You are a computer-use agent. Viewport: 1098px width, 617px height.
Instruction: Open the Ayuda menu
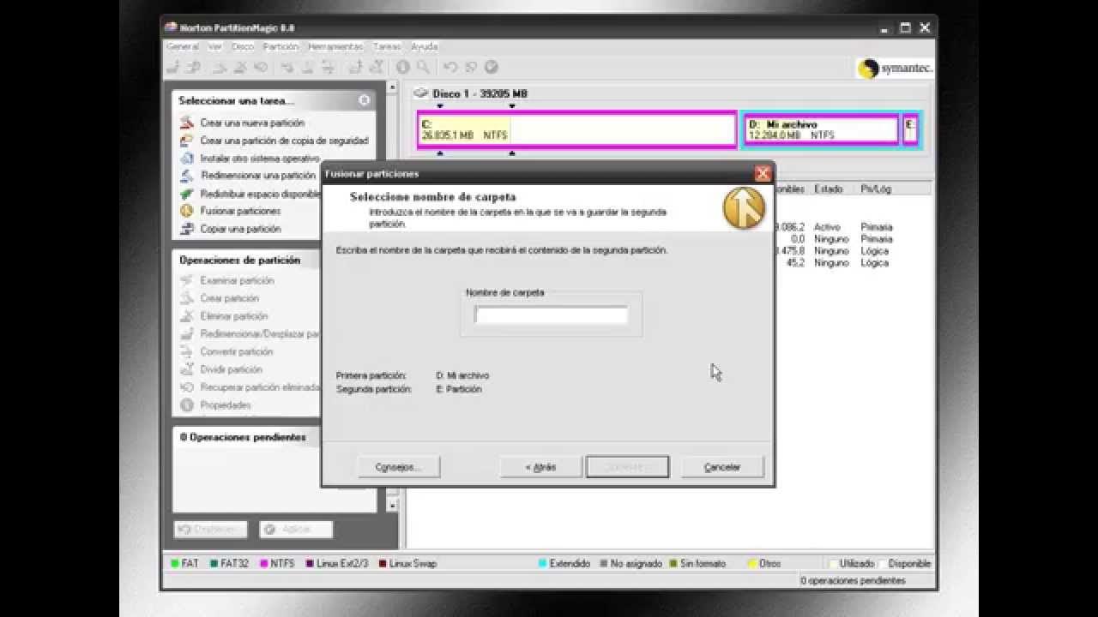pyautogui.click(x=424, y=46)
